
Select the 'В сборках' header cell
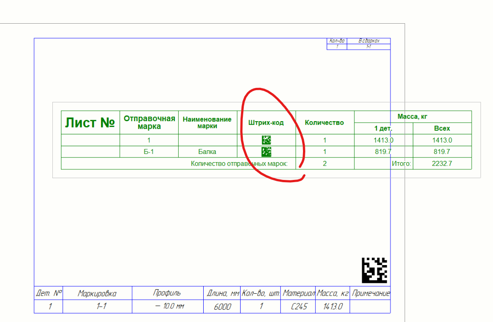point(369,41)
